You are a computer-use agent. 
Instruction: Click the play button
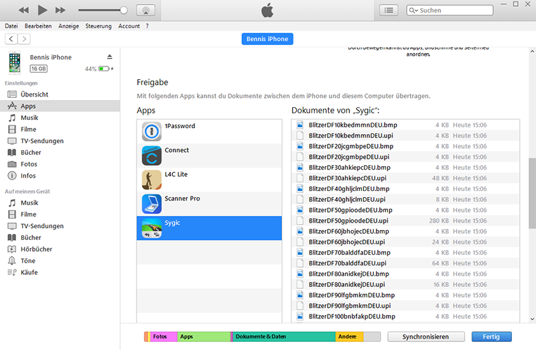click(42, 10)
